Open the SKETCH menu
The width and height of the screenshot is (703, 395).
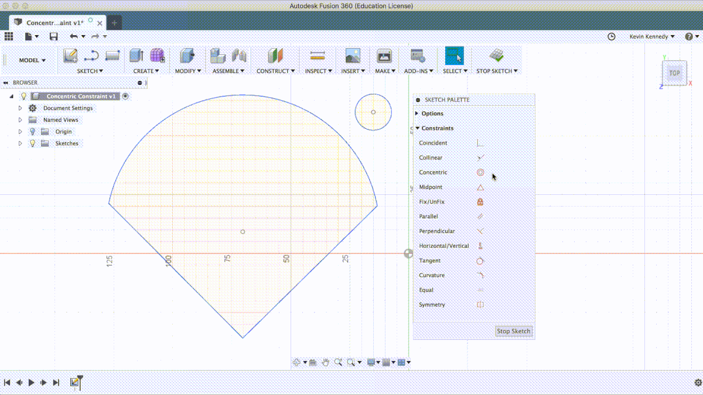pyautogui.click(x=90, y=71)
